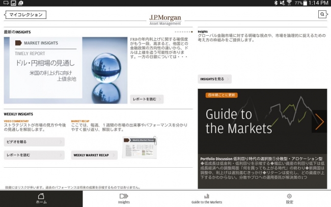Click the MARKET INSIGHTS tag icon in banner
This screenshot has width=331, height=207.
pyautogui.click(x=18, y=43)
